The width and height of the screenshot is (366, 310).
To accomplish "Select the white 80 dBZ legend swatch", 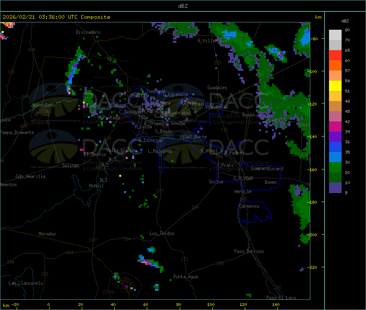I will click(x=335, y=35).
